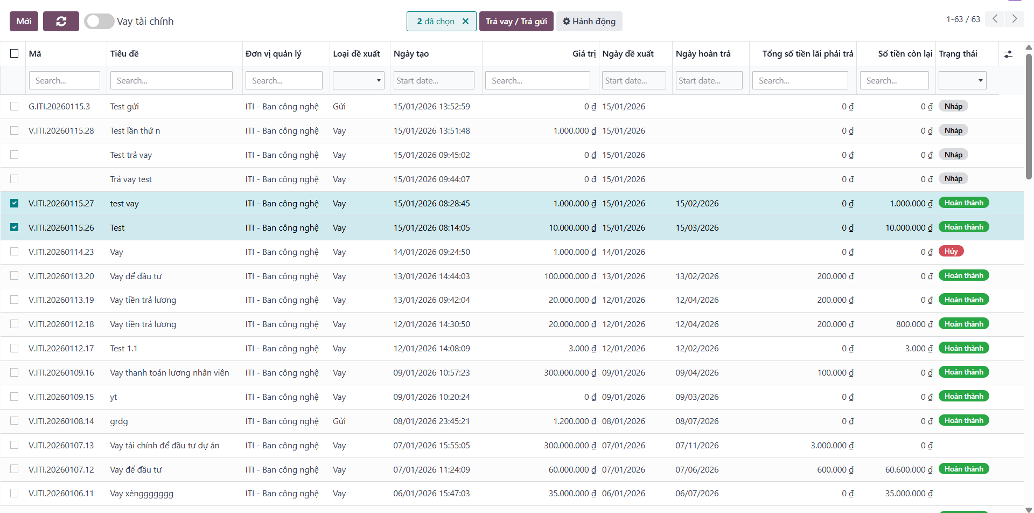The image size is (1034, 513).
Task: Go to next page arrow
Action: [1015, 19]
